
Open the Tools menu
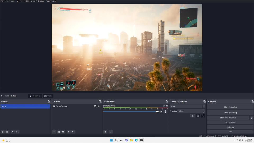coord(48,1)
